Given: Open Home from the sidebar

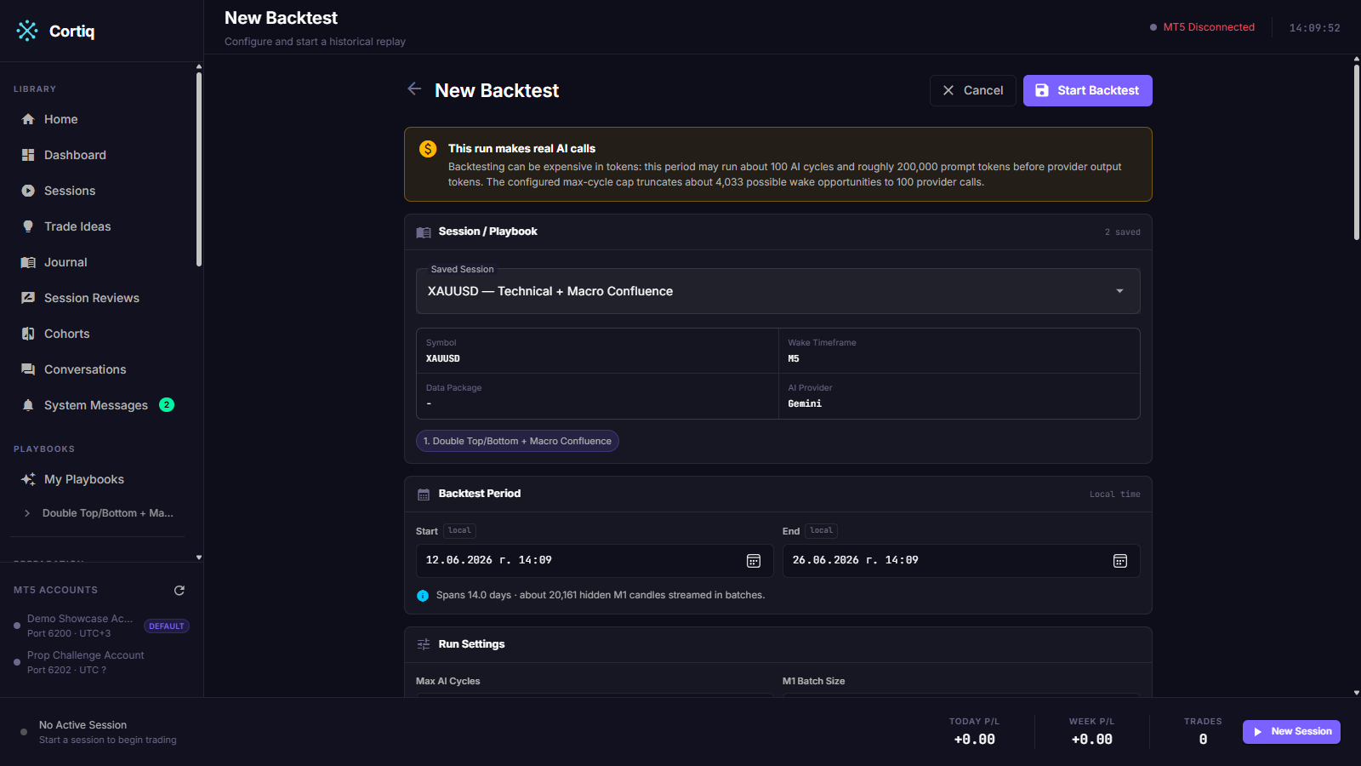Looking at the screenshot, I should tap(100, 119).
